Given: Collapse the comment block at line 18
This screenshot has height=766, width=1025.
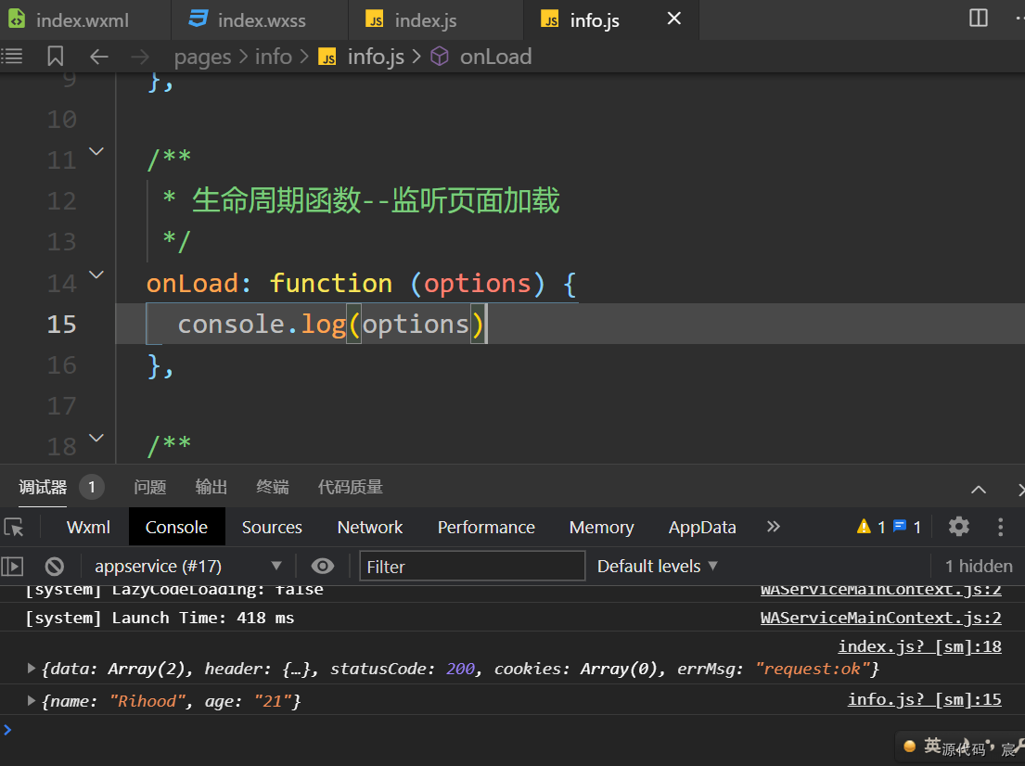Looking at the screenshot, I should pos(96,438).
